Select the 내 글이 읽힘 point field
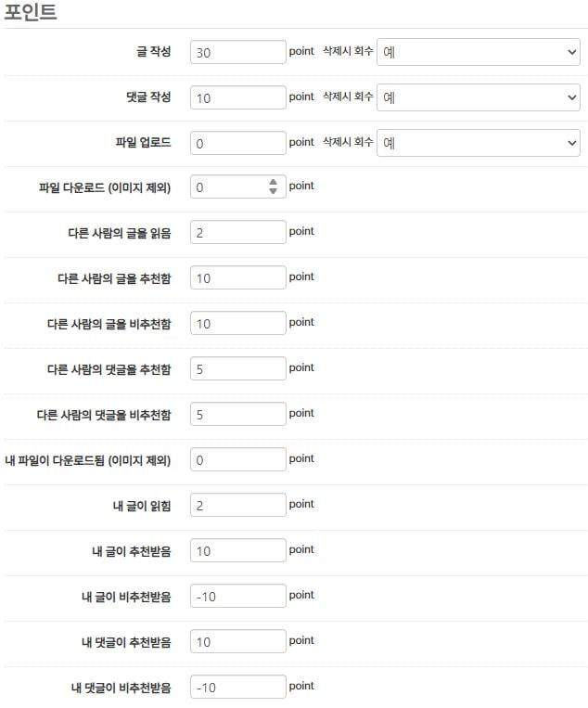The image size is (588, 708). [237, 506]
